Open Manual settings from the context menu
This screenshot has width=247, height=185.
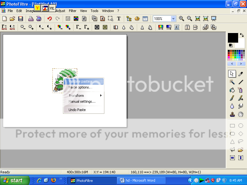click(x=84, y=101)
